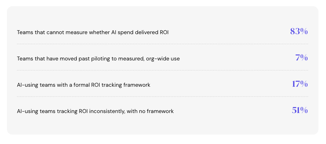Select the row about teams that cannot measure AI ROI
This screenshot has height=144, width=326.
(163, 32)
